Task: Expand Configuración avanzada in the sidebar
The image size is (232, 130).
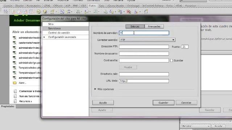Action: pyautogui.click(x=44, y=37)
